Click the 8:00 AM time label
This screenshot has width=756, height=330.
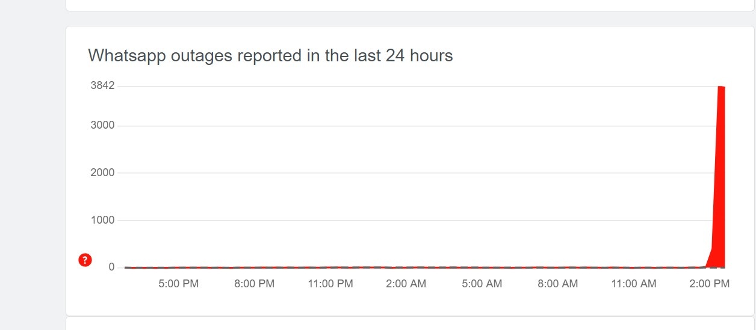pyautogui.click(x=557, y=284)
